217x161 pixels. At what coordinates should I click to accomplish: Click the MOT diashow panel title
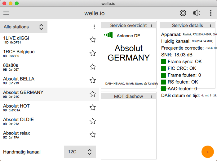[128, 96]
